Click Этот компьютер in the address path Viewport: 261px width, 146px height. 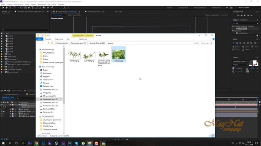(x=62, y=43)
